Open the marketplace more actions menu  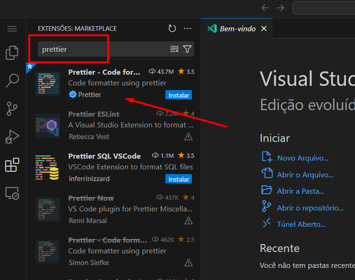pyautogui.click(x=187, y=28)
